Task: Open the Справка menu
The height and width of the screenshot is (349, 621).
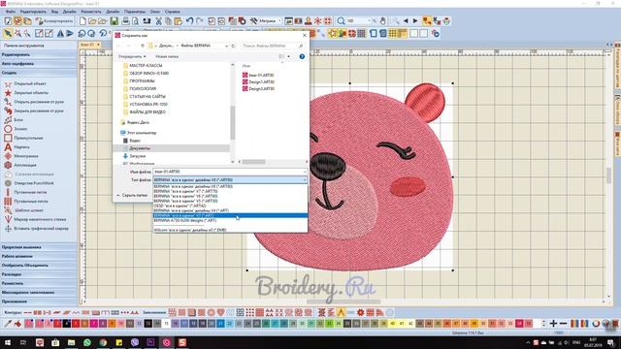Action: (173, 12)
